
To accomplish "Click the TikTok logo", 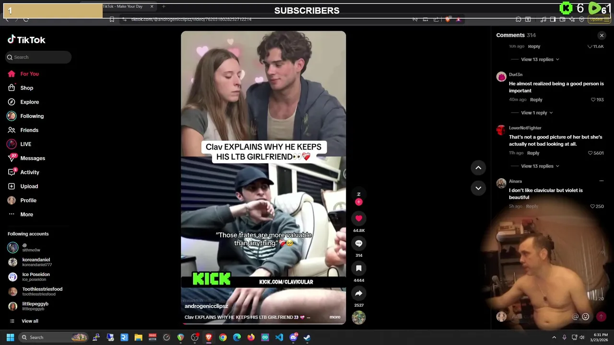I will [x=26, y=40].
